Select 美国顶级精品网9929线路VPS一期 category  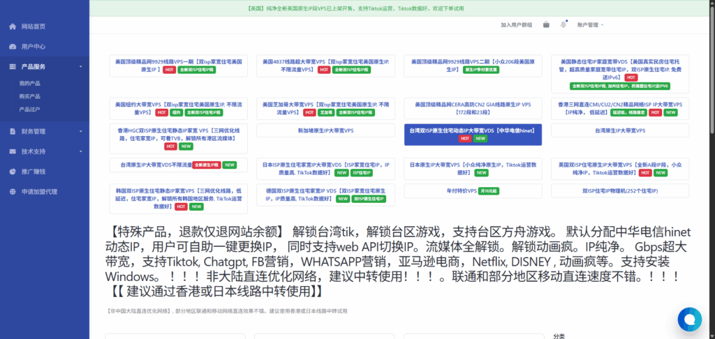179,66
